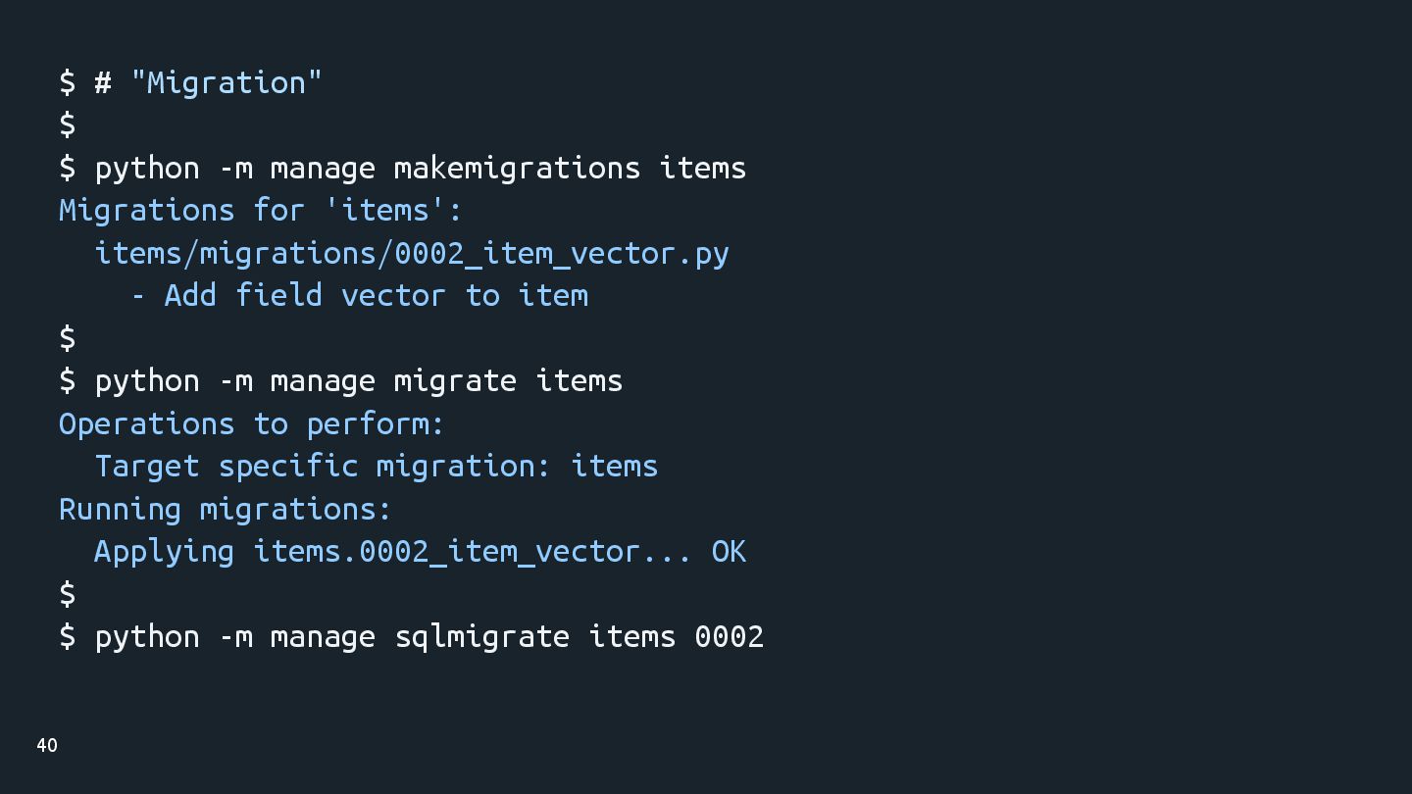
Task: Click the 0002 argument ending the sqlmigrate command
Action: point(729,636)
